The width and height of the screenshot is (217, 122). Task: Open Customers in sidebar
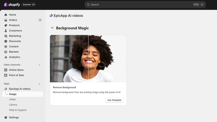coord(15,31)
